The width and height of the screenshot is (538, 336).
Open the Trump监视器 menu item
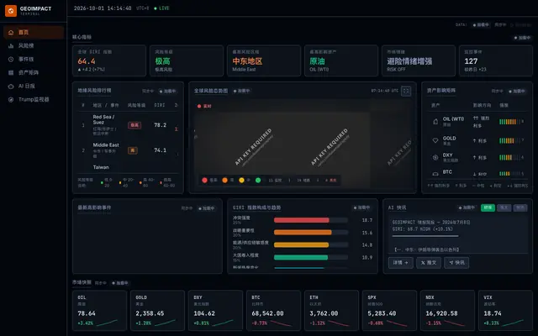[x=34, y=100]
